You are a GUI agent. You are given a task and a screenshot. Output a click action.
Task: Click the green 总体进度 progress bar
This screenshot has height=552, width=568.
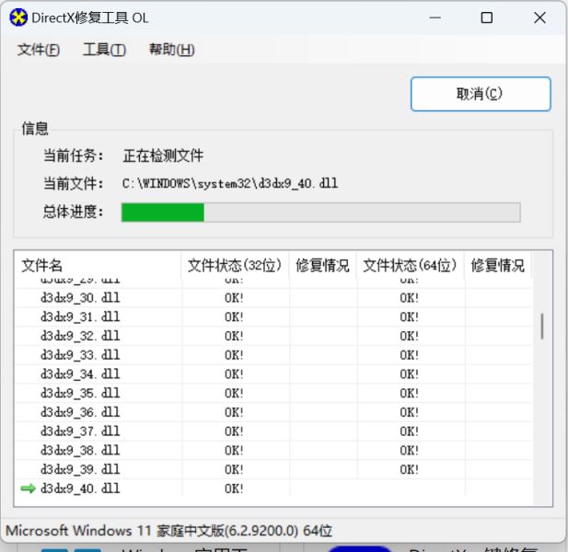point(320,213)
